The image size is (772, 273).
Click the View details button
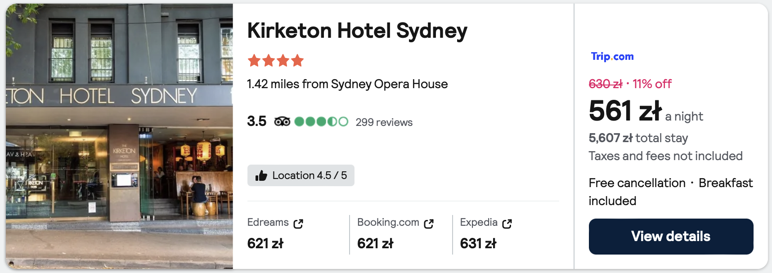coord(670,237)
